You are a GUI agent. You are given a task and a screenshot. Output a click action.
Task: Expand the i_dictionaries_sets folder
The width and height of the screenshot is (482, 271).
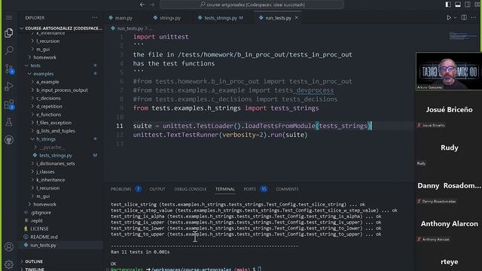click(55, 163)
